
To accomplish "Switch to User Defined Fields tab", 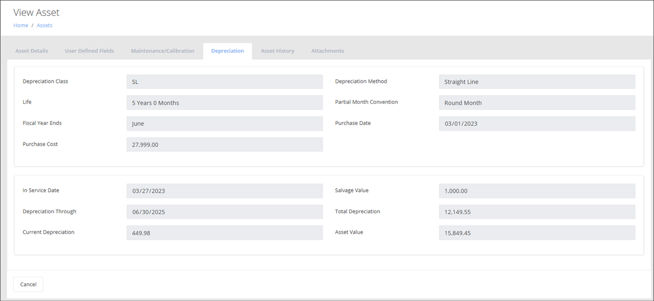I will [x=89, y=51].
